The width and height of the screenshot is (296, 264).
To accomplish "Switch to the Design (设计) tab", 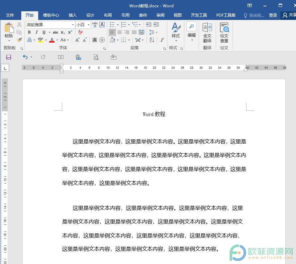I will 90,15.
